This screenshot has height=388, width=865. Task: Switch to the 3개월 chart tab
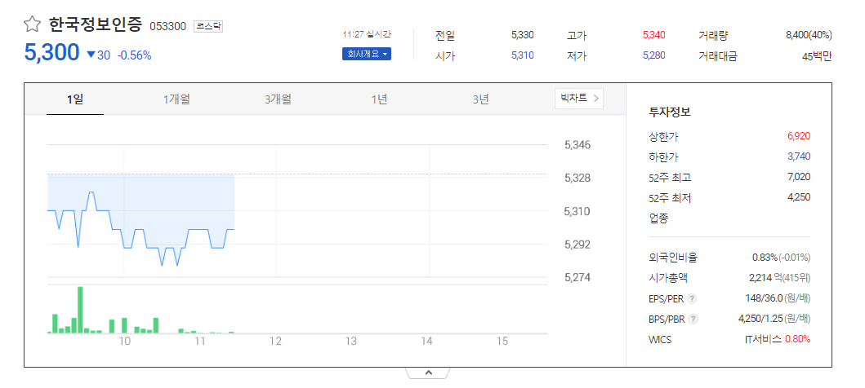click(x=278, y=99)
